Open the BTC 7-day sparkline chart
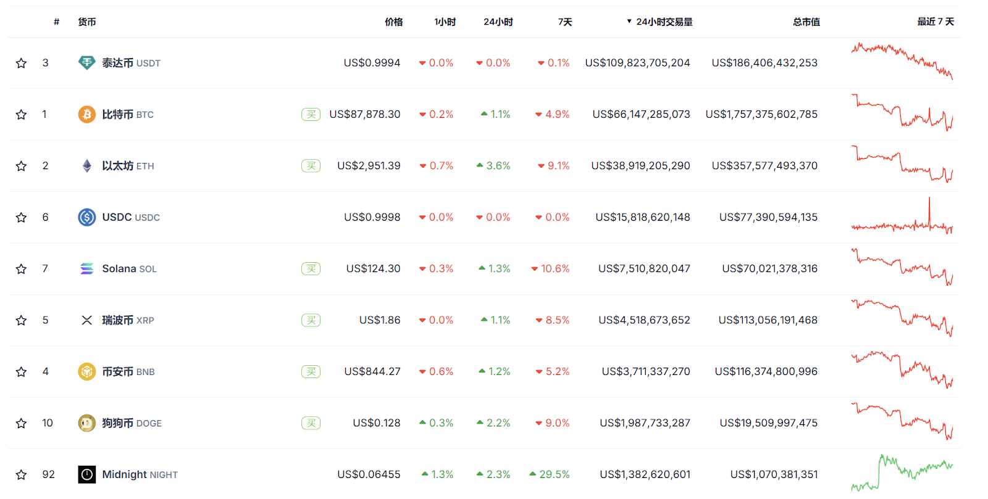Viewport: 988px width, 499px height. coord(902,112)
